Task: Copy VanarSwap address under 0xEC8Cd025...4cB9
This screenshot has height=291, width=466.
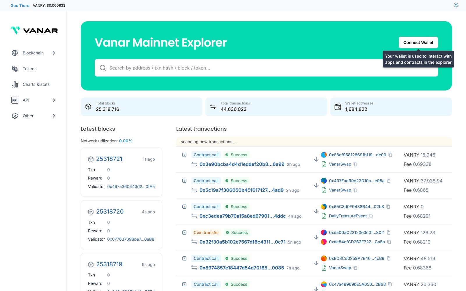Action: [x=355, y=268]
